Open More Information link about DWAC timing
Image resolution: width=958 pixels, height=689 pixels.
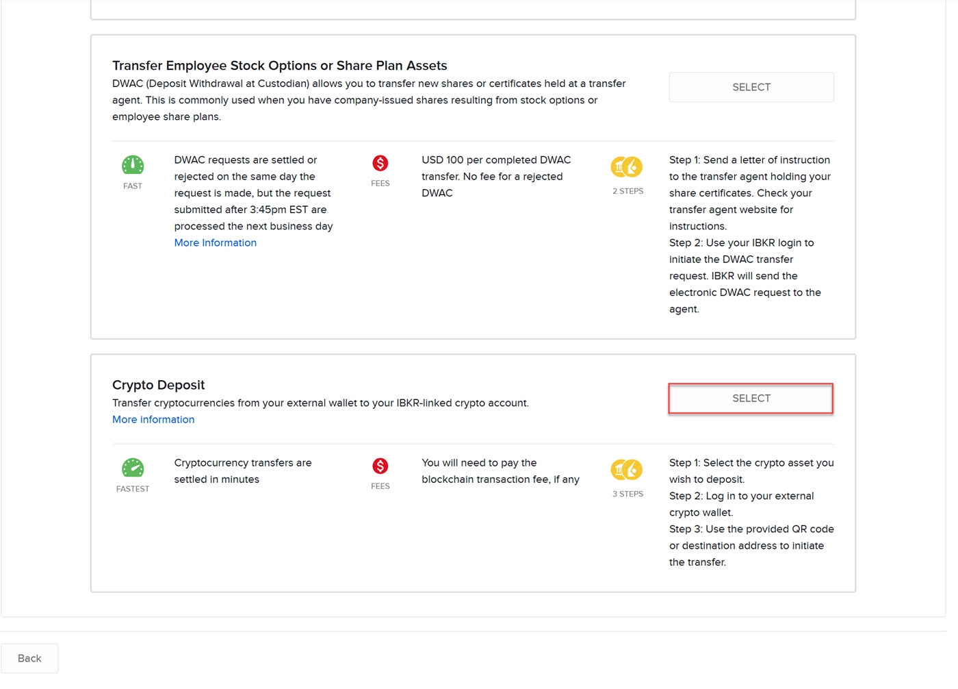tap(215, 243)
